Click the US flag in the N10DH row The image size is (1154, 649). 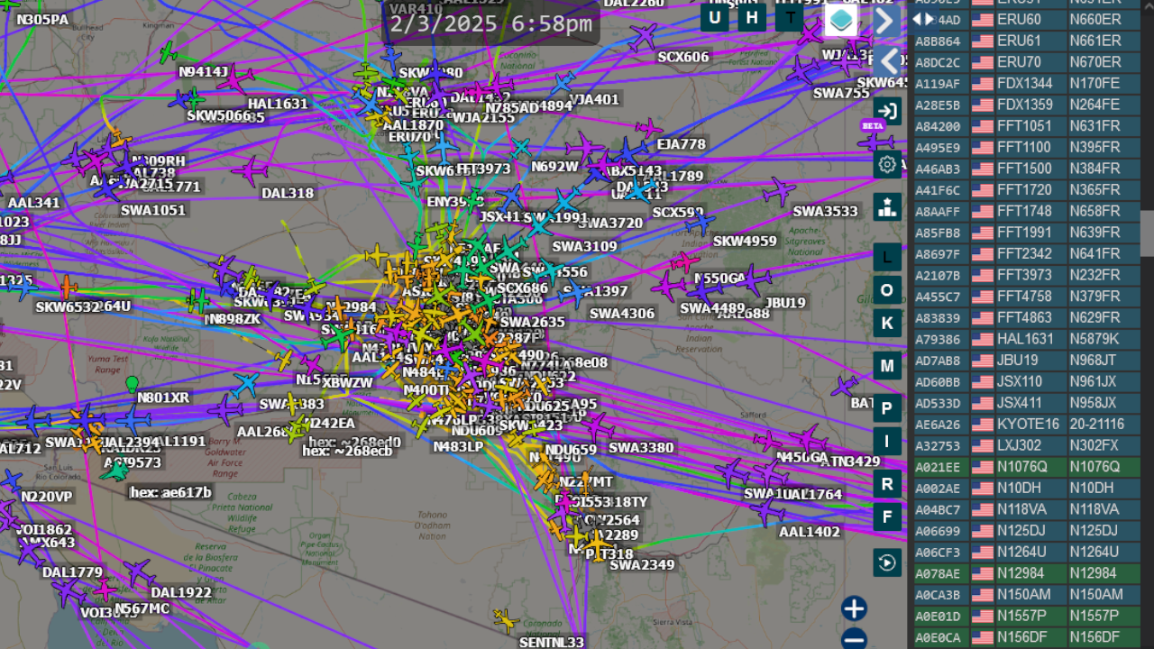[x=982, y=488]
